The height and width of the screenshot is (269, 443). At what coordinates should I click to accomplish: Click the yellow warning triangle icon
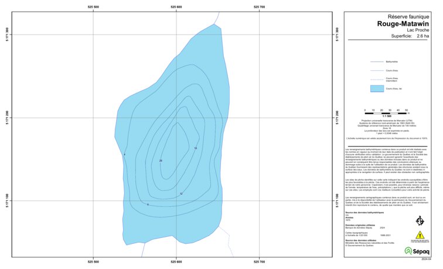point(420,235)
